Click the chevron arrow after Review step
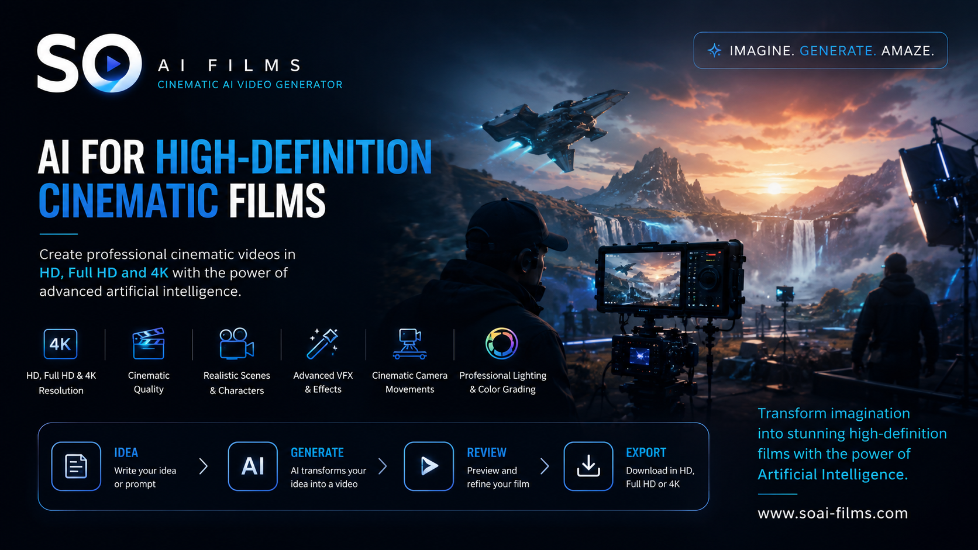Screen dimensions: 978x550 pos(545,466)
